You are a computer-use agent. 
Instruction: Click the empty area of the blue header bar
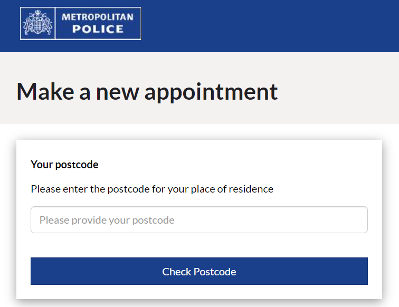click(x=270, y=25)
